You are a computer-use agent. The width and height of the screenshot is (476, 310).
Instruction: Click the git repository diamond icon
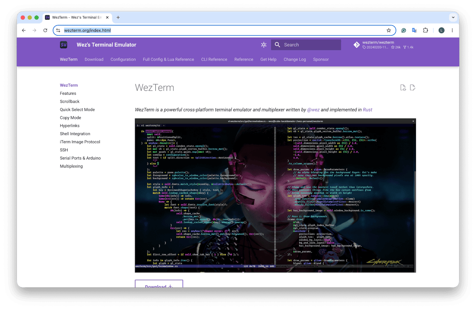(357, 45)
